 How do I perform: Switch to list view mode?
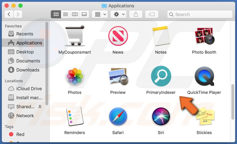tap(65, 14)
